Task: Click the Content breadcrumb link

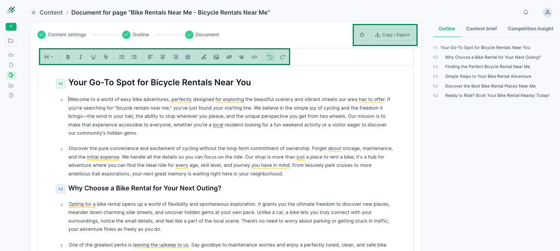Action: coord(51,12)
